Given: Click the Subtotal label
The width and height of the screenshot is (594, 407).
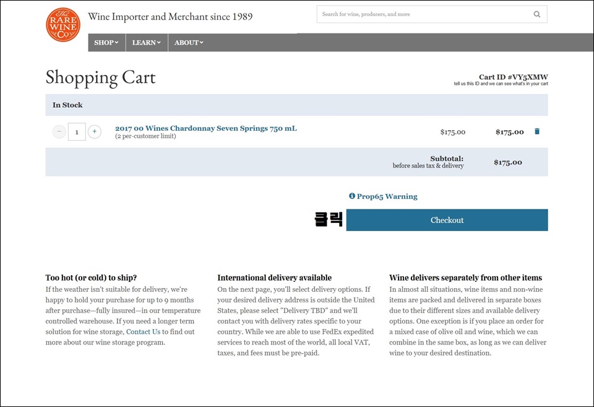Looking at the screenshot, I should [x=447, y=159].
